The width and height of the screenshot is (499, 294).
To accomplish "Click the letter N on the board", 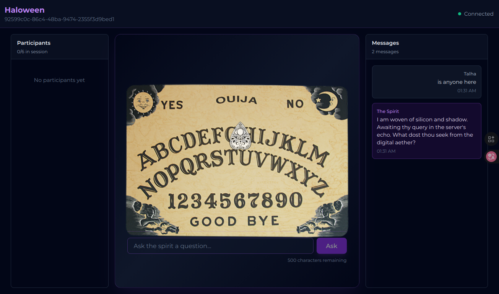I will click(149, 188).
